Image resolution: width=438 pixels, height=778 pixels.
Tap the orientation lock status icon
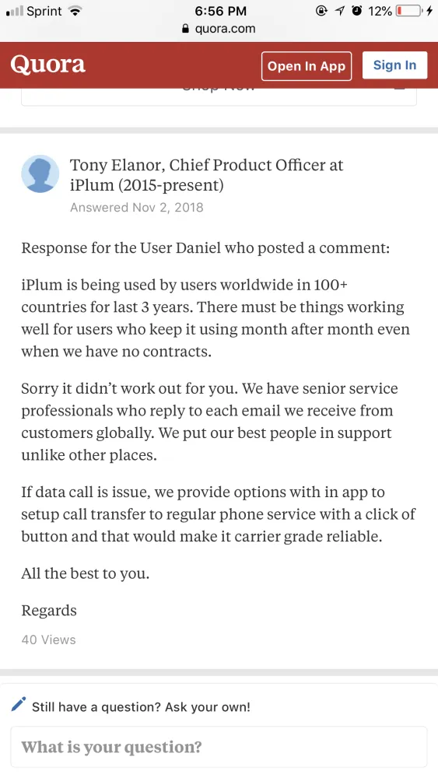(x=321, y=11)
